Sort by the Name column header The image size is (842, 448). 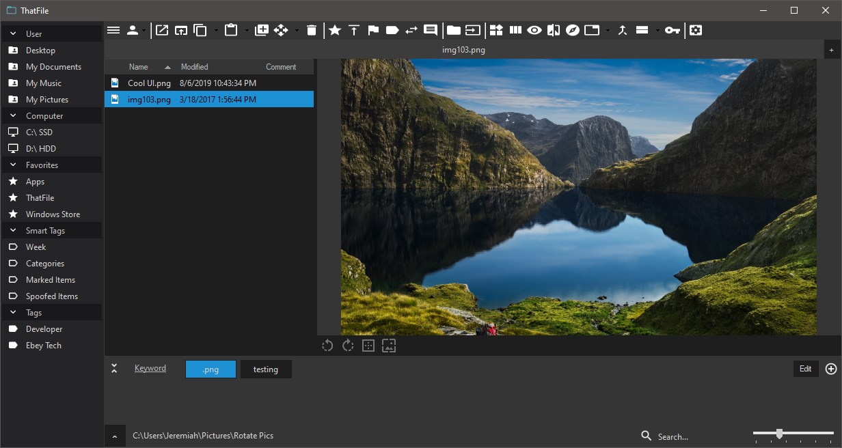point(139,67)
